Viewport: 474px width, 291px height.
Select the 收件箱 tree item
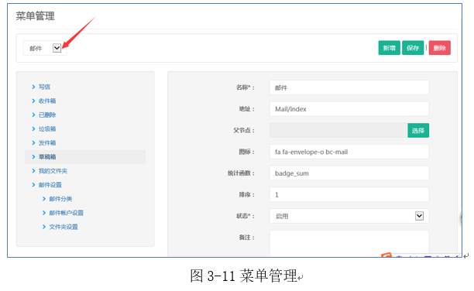[47, 101]
